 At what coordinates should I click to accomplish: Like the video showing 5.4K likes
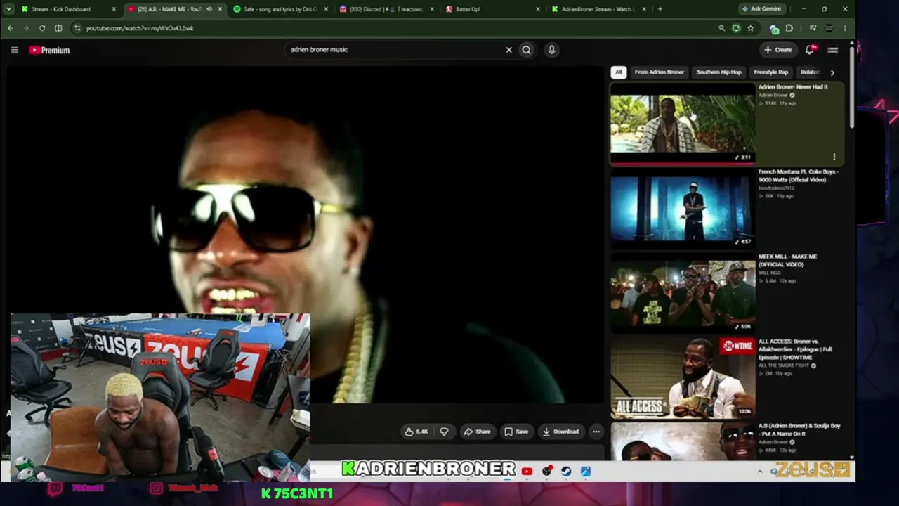416,432
